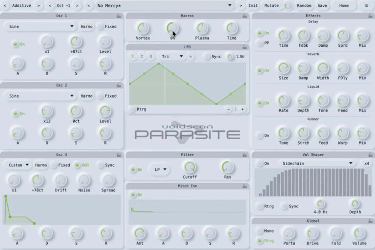Toggle the Global panel lock icon

pyautogui.click(x=370, y=221)
